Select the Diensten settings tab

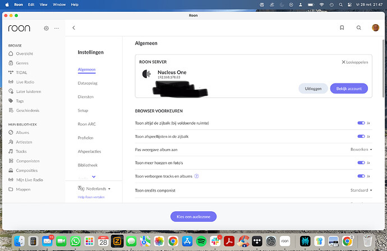click(x=86, y=97)
